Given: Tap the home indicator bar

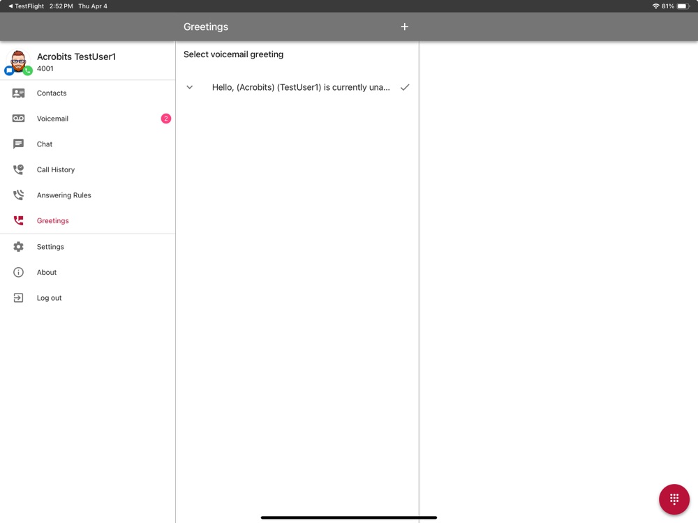Looking at the screenshot, I should coord(348,517).
